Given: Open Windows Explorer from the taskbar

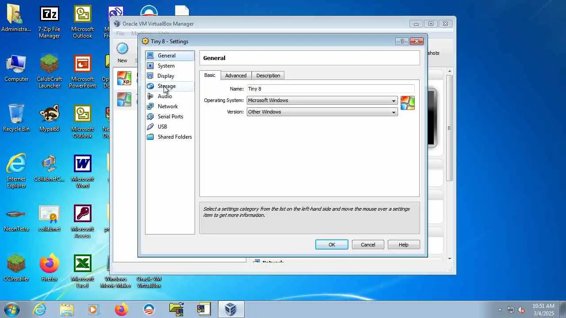Looking at the screenshot, I should pyautogui.click(x=67, y=309).
